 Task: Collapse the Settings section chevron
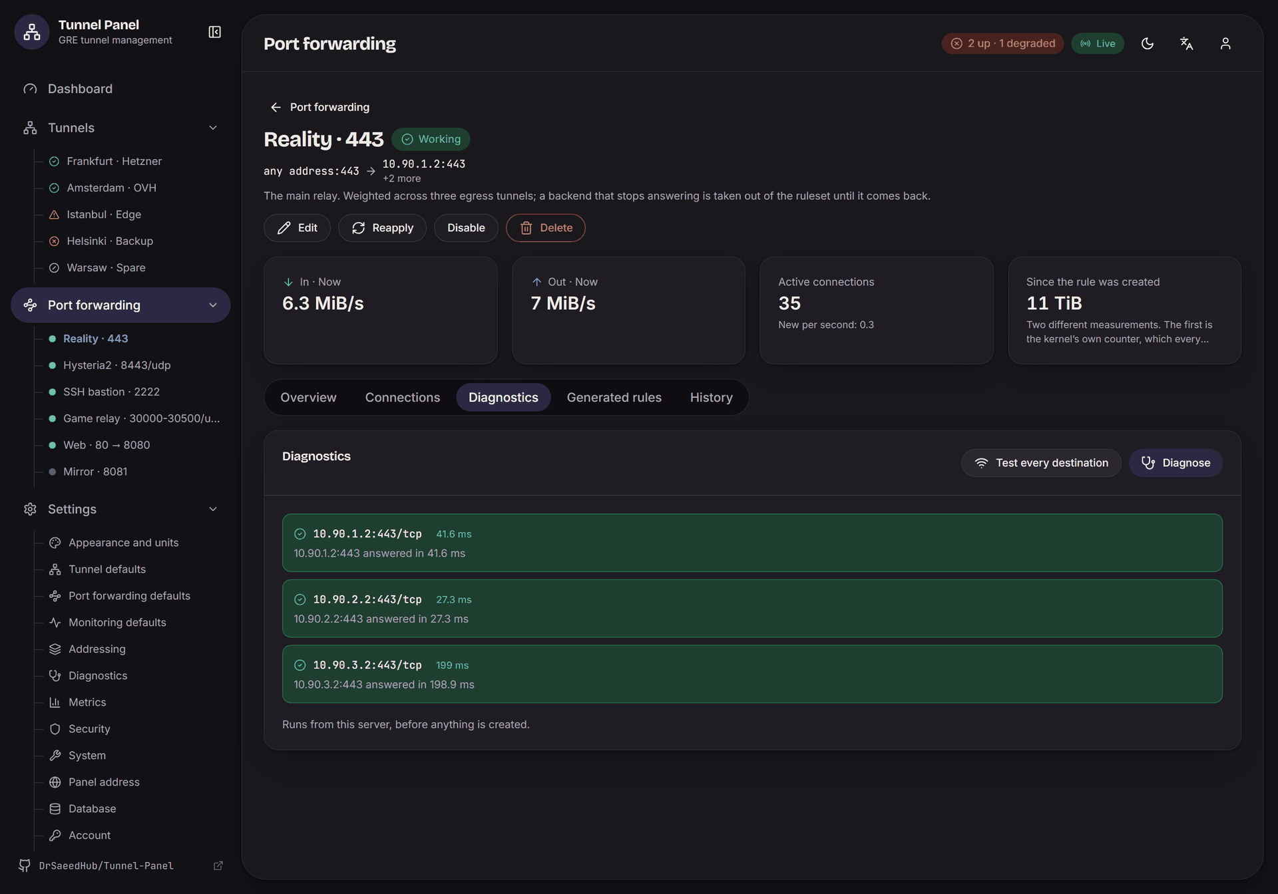pyautogui.click(x=213, y=509)
